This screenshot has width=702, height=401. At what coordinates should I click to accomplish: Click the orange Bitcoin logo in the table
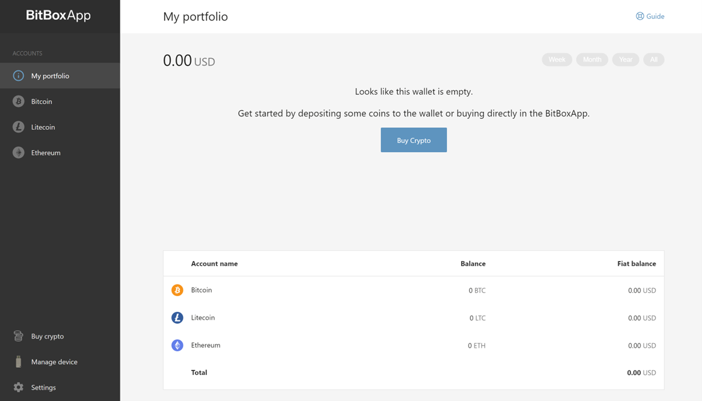click(177, 290)
